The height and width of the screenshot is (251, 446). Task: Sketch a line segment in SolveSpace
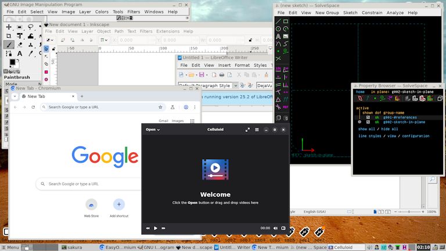(278, 21)
